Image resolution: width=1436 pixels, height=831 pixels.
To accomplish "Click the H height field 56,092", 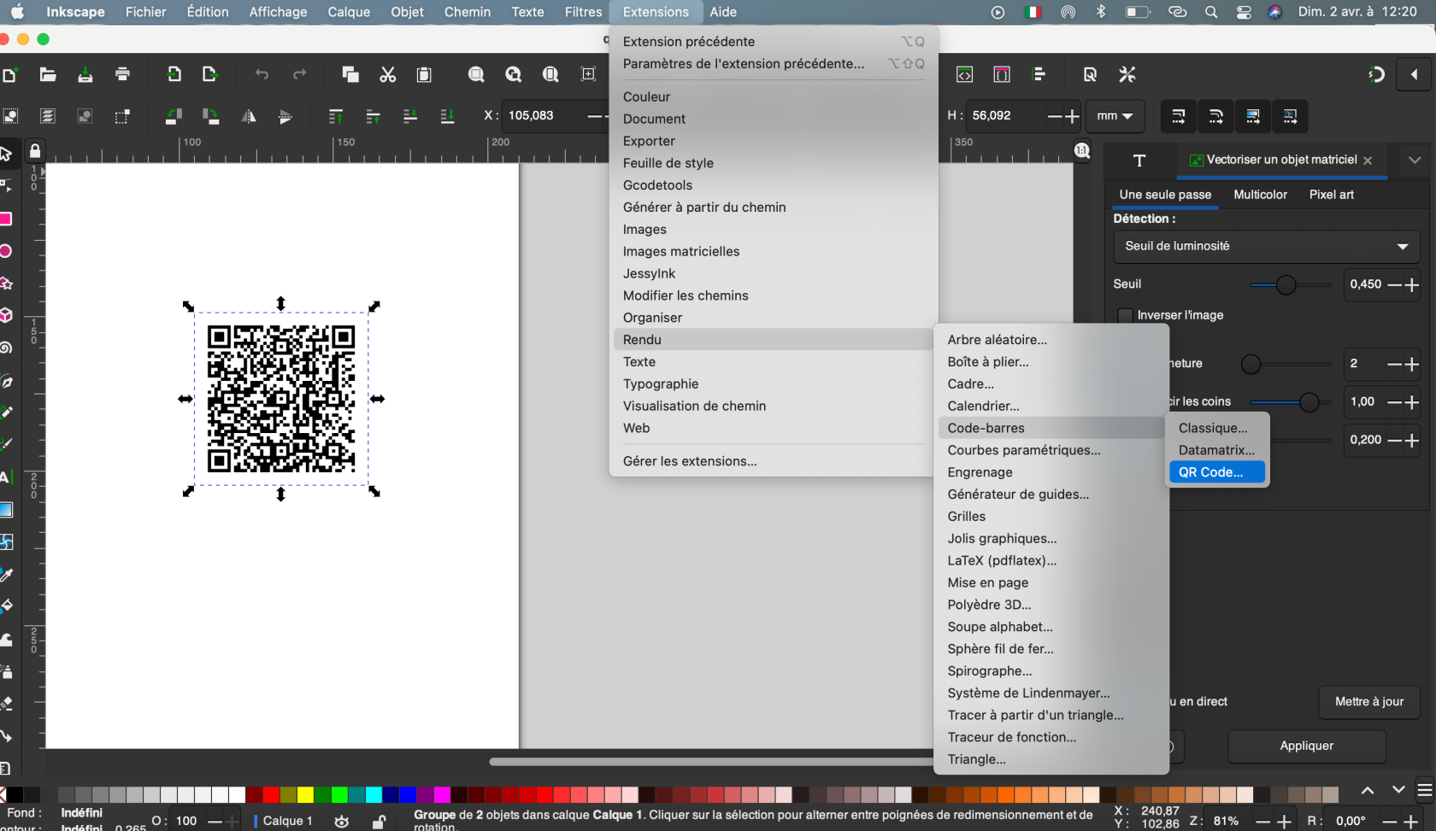I will click(x=1005, y=115).
